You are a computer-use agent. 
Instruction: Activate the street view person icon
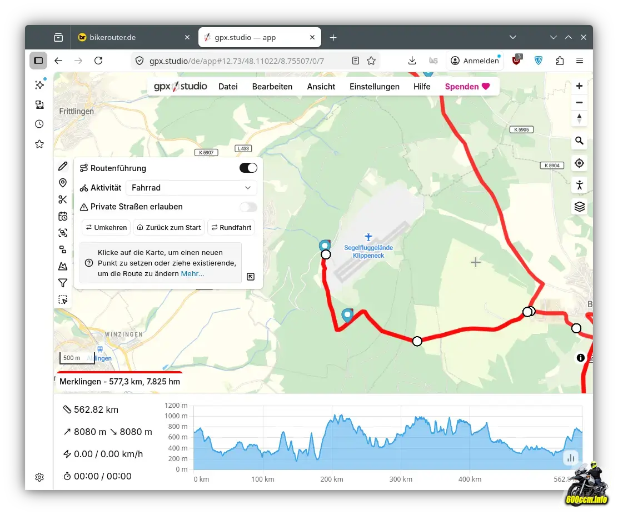[579, 185]
